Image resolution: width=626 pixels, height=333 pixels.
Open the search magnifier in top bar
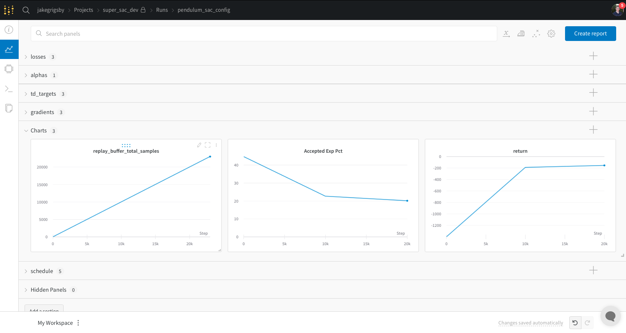pyautogui.click(x=26, y=10)
